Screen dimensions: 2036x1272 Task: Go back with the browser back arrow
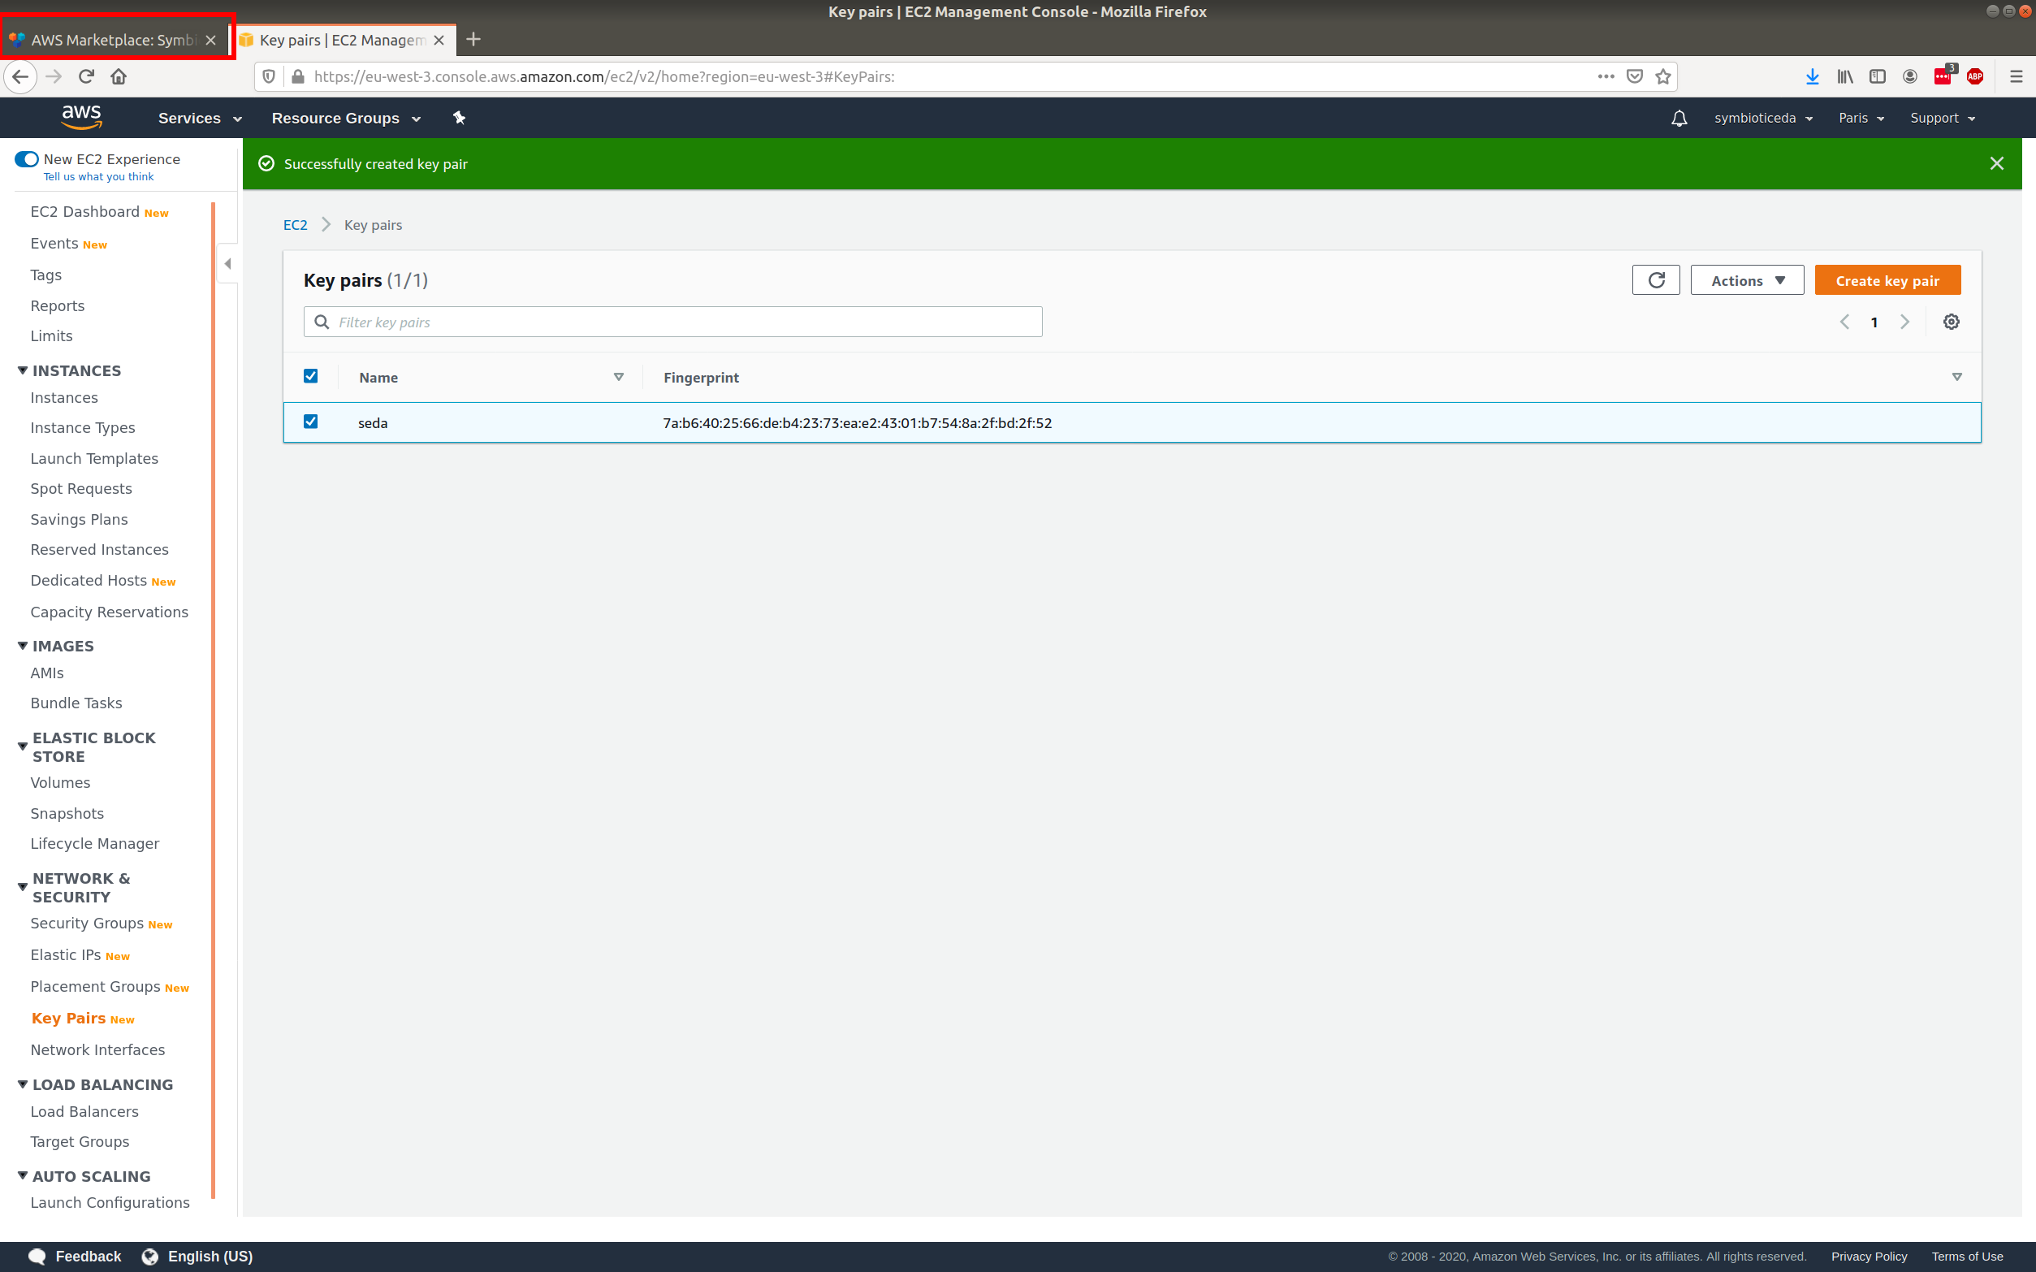pyautogui.click(x=20, y=76)
